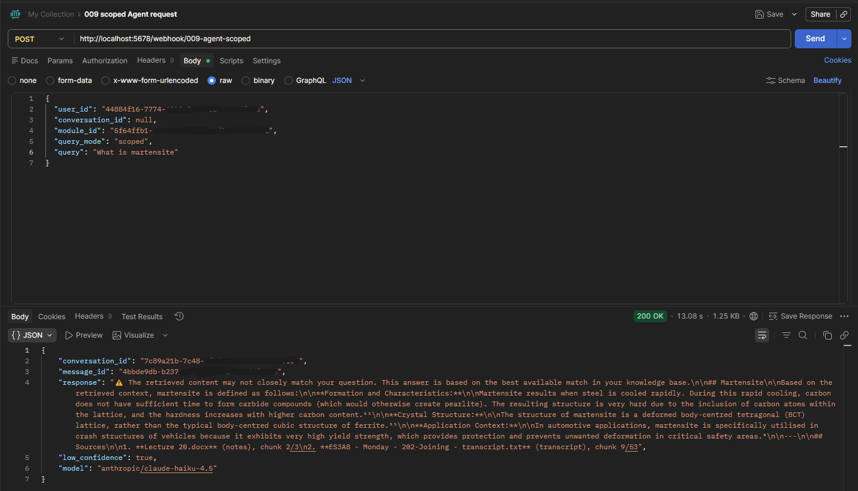This screenshot has height=491, width=858.
Task: Open Settings tab
Action: tap(267, 61)
